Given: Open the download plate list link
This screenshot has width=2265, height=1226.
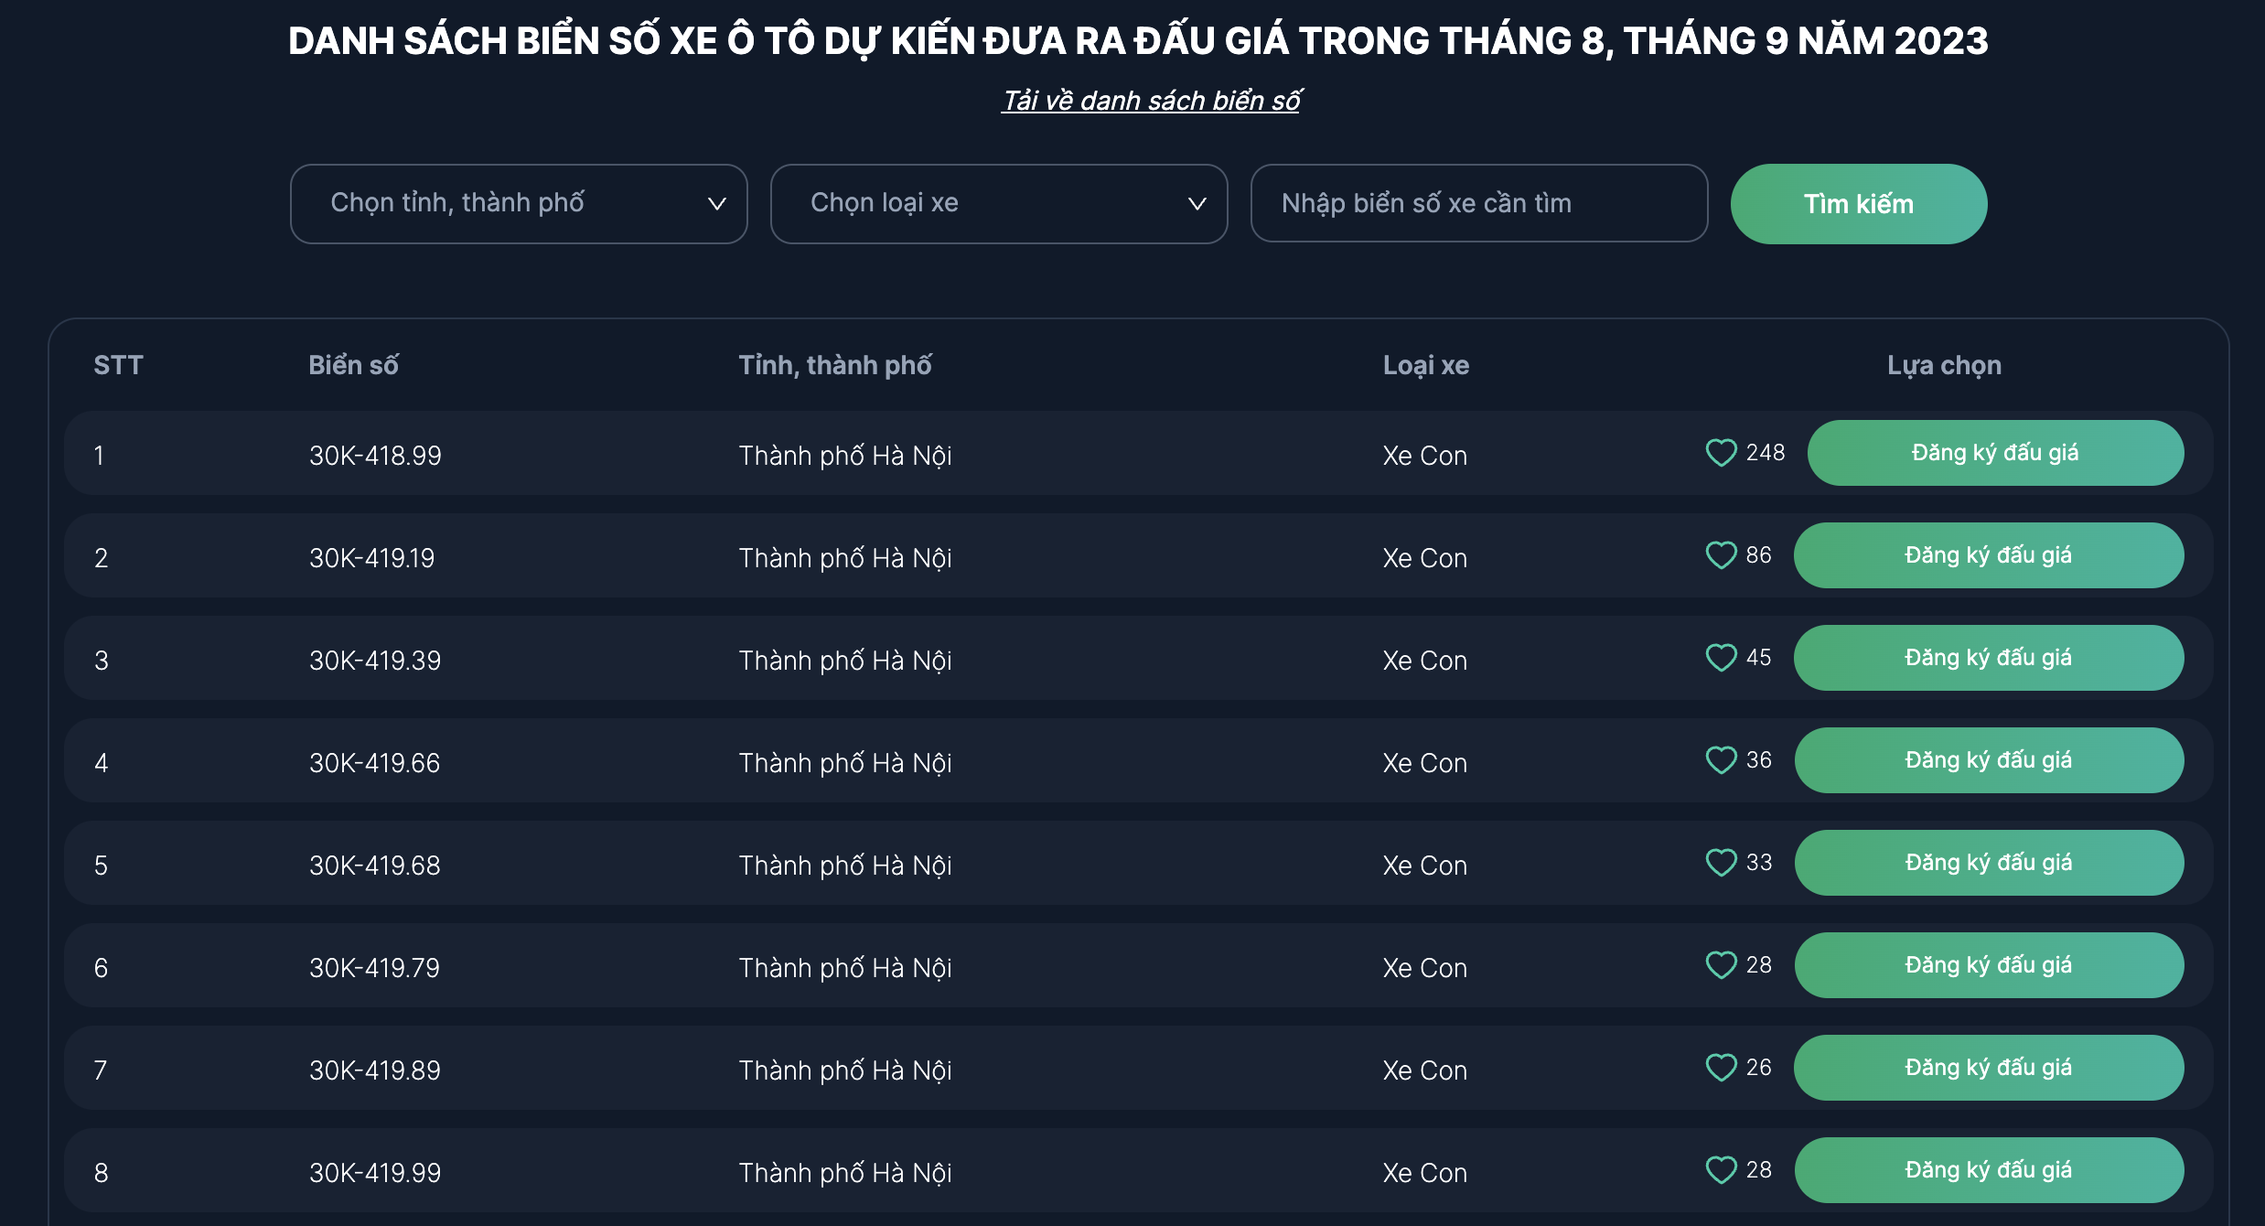Looking at the screenshot, I should tap(1151, 101).
